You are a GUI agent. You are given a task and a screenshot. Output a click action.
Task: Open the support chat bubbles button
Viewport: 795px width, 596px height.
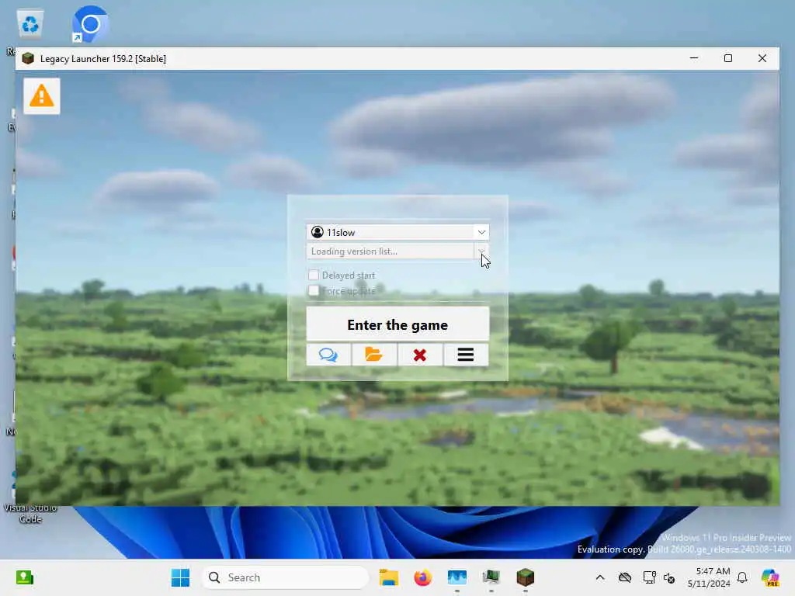328,354
